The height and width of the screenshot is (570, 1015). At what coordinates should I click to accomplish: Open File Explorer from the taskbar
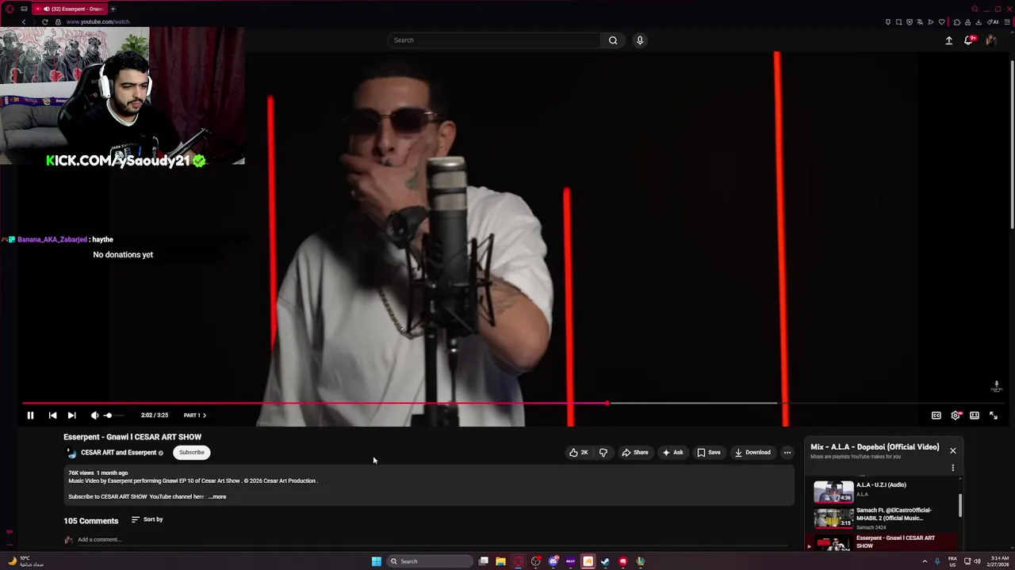(x=500, y=561)
